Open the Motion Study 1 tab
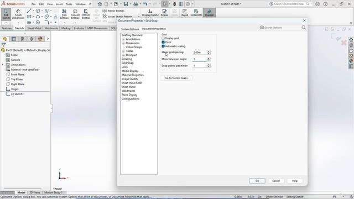This screenshot has width=354, height=199. tap(53, 192)
